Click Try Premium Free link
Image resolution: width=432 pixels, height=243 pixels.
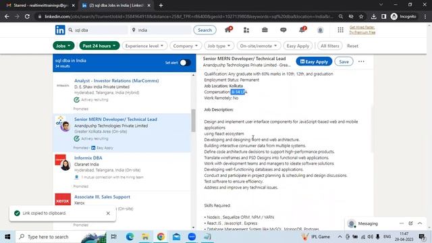(362, 32)
